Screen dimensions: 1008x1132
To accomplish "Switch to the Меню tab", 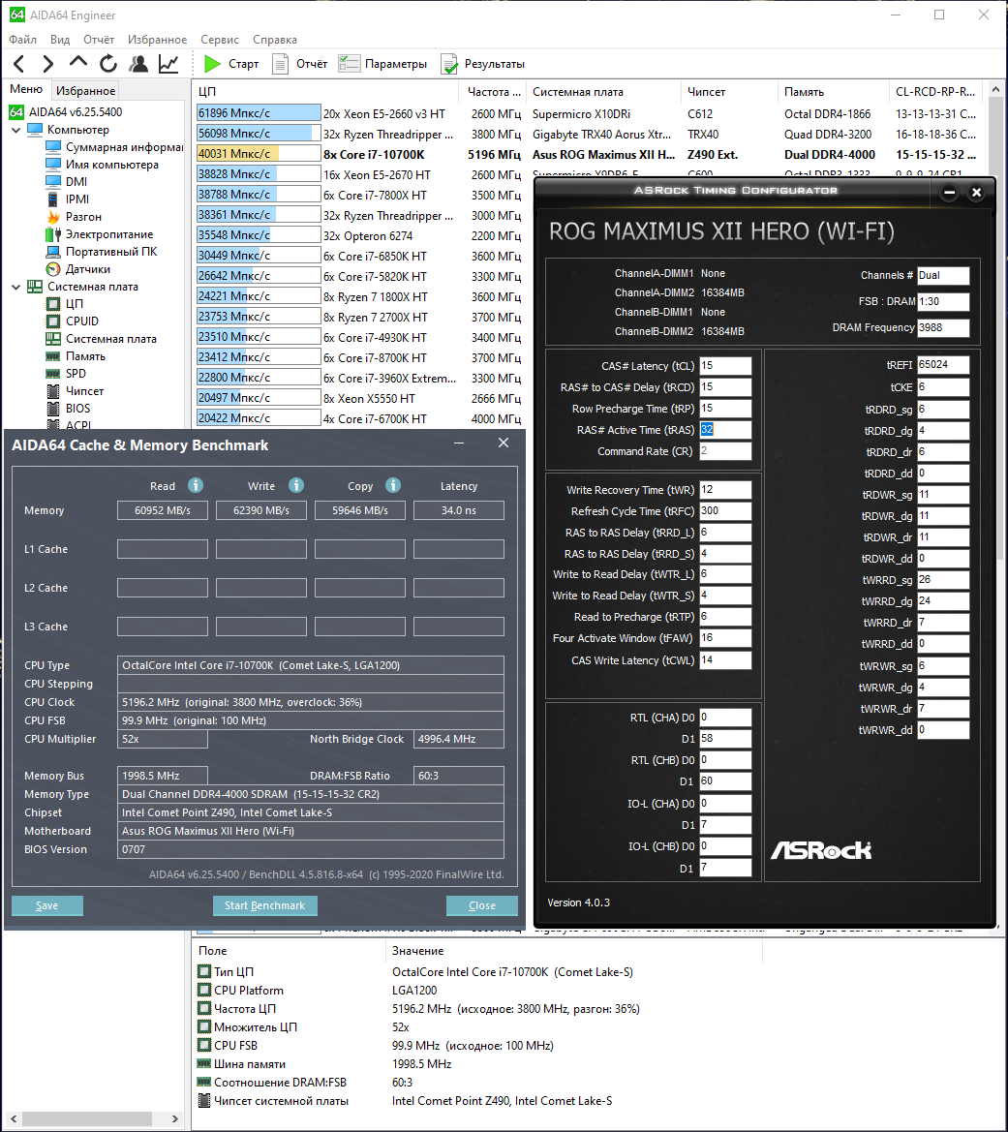I will (x=26, y=89).
